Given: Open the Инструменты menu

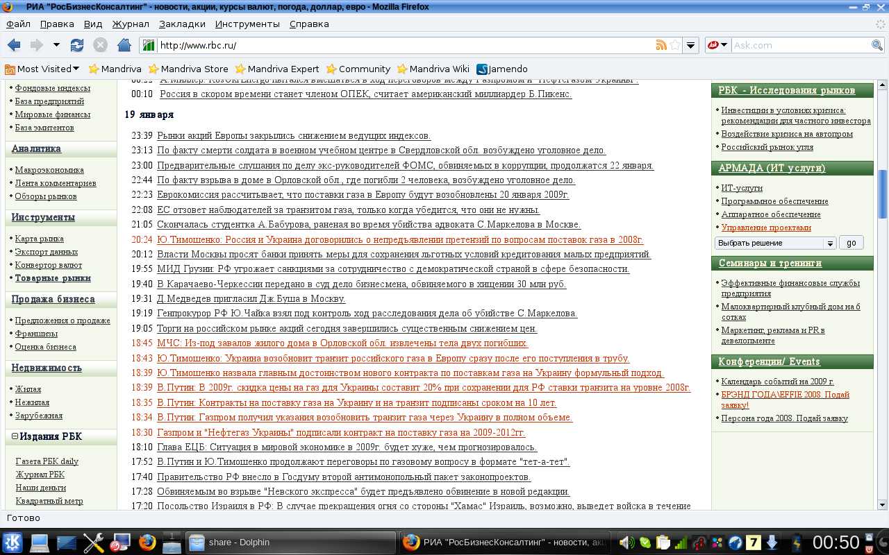Looking at the screenshot, I should [247, 24].
